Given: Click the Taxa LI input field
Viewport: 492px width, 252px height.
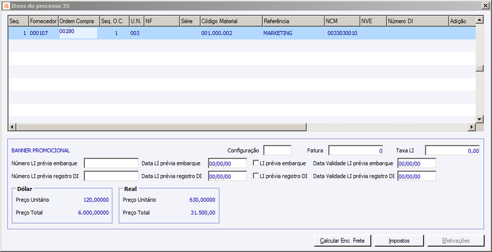Looking at the screenshot, I should [x=452, y=151].
